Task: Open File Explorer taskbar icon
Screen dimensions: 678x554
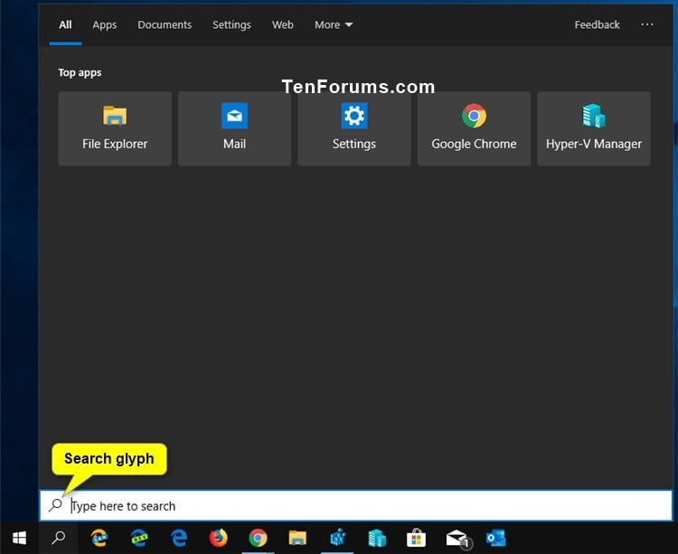Action: [297, 538]
